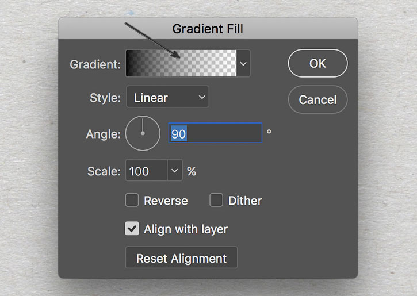Click the Angle: label text
417x296 pixels.
[104, 134]
